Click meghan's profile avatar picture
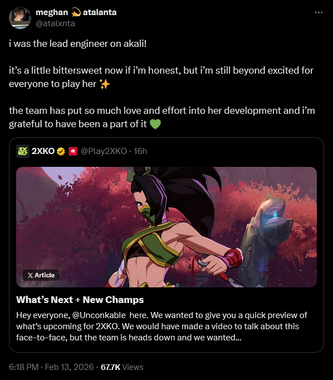Viewport: 333px width, 380px height. [20, 18]
